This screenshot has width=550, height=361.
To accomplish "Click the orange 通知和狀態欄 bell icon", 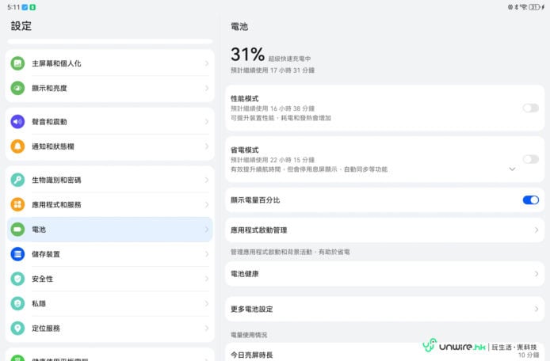I will pyautogui.click(x=17, y=146).
